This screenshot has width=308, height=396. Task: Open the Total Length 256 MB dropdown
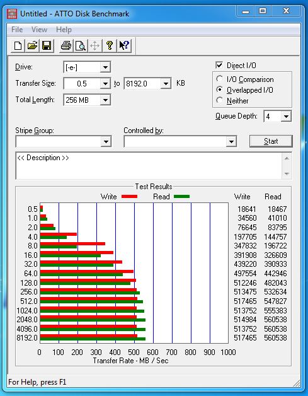[87, 100]
